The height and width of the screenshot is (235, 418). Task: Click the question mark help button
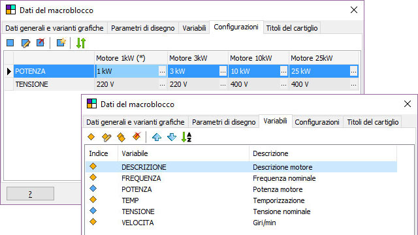point(30,194)
